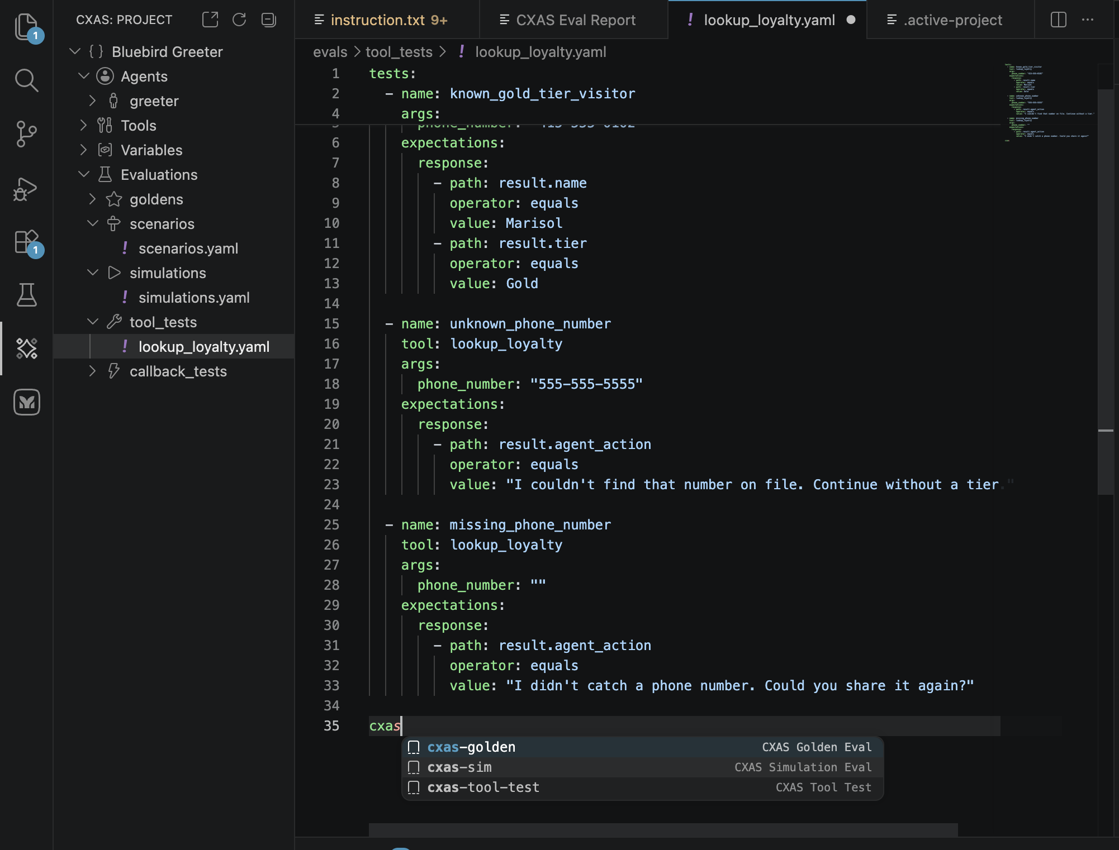Expand the Variables tree node
Viewport: 1119px width, 850px height.
point(84,150)
